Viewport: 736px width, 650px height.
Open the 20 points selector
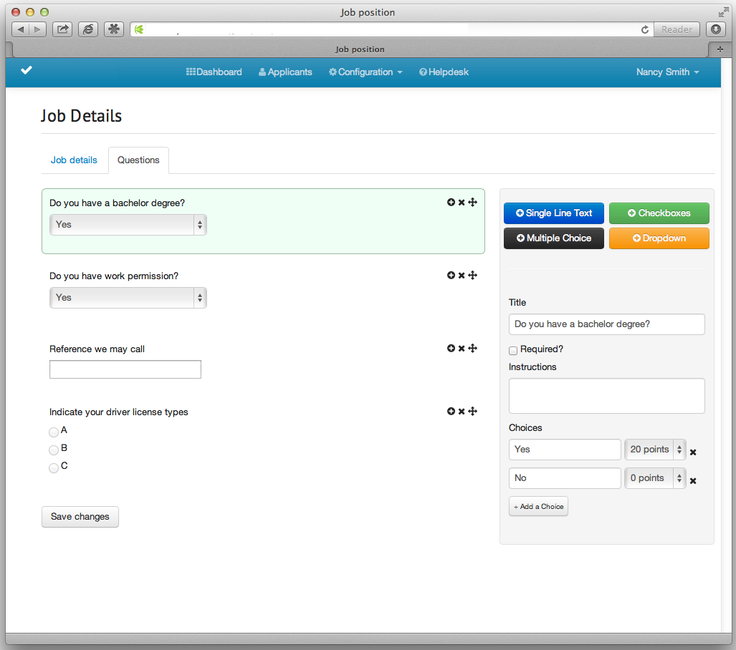[655, 450]
